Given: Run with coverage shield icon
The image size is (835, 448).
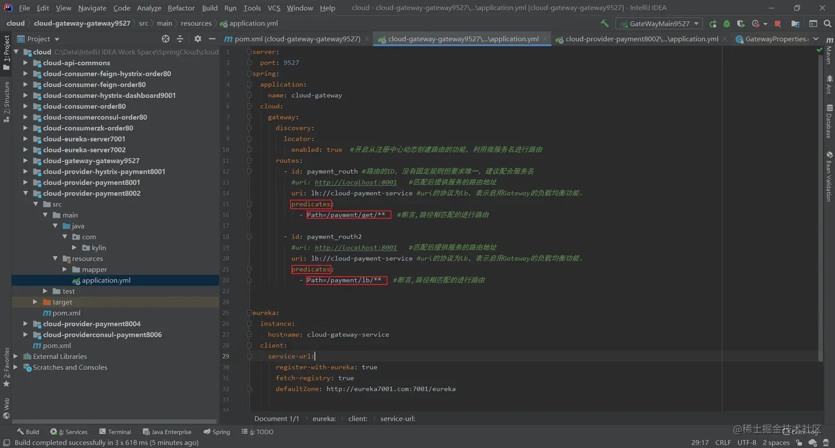Looking at the screenshot, I should (x=741, y=24).
